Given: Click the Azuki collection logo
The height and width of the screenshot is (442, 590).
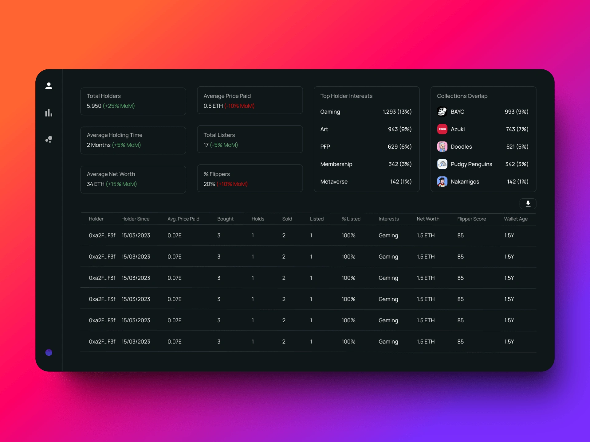Looking at the screenshot, I should (x=442, y=129).
